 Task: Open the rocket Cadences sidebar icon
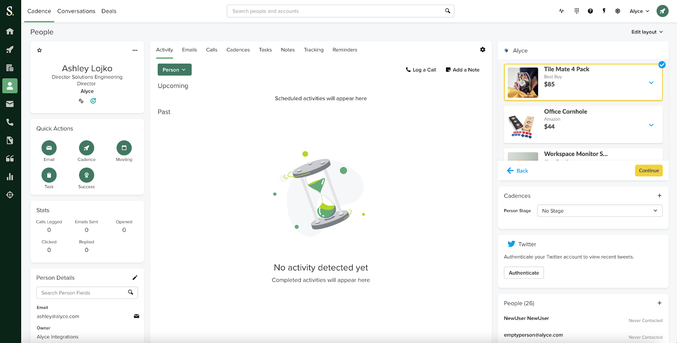(10, 49)
